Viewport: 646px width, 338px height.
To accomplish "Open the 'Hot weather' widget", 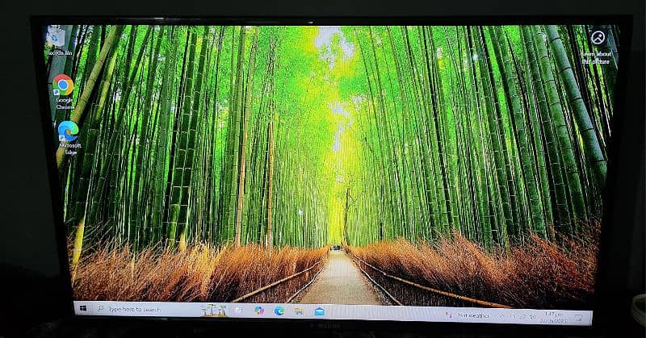I will (x=468, y=315).
